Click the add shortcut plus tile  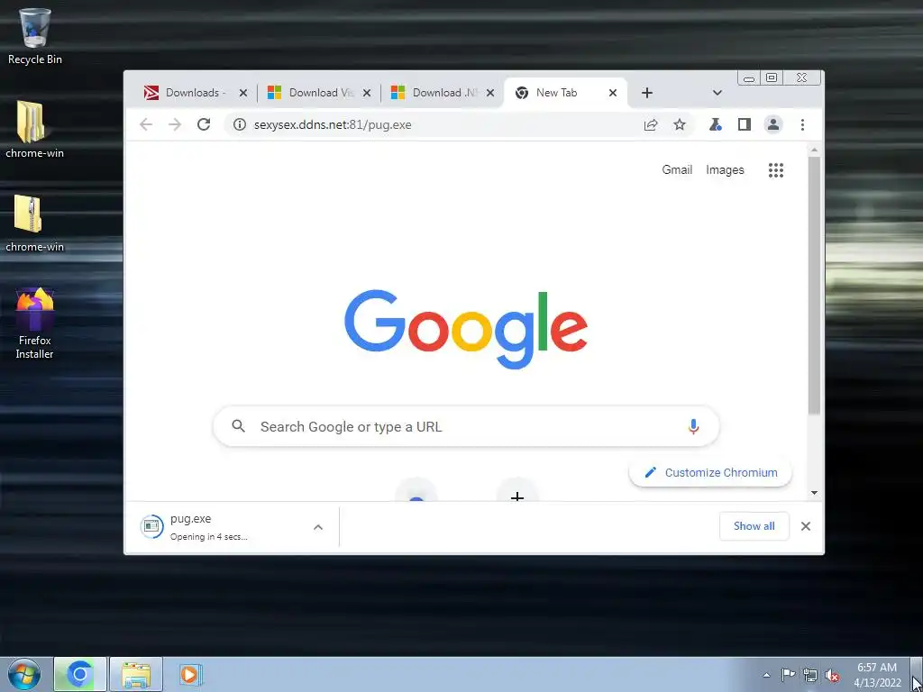(x=517, y=493)
